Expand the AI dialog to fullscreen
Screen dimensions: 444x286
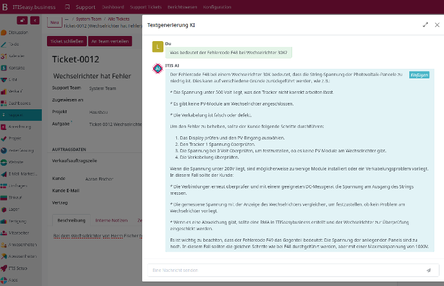(425, 24)
